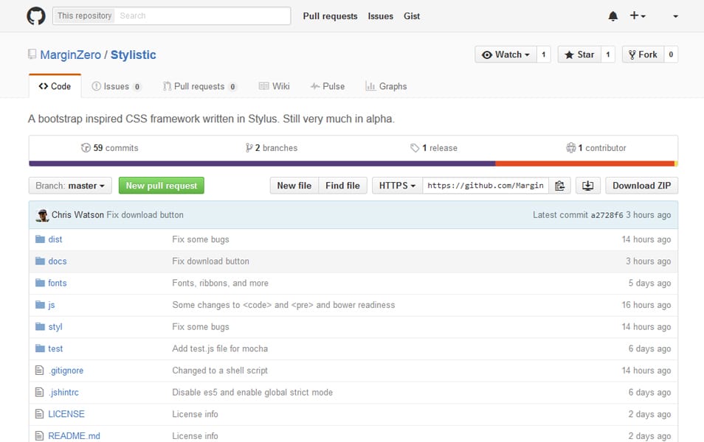Viewport: 704px width, 442px height.
Task: Open the Watch dropdown button
Action: (x=505, y=55)
